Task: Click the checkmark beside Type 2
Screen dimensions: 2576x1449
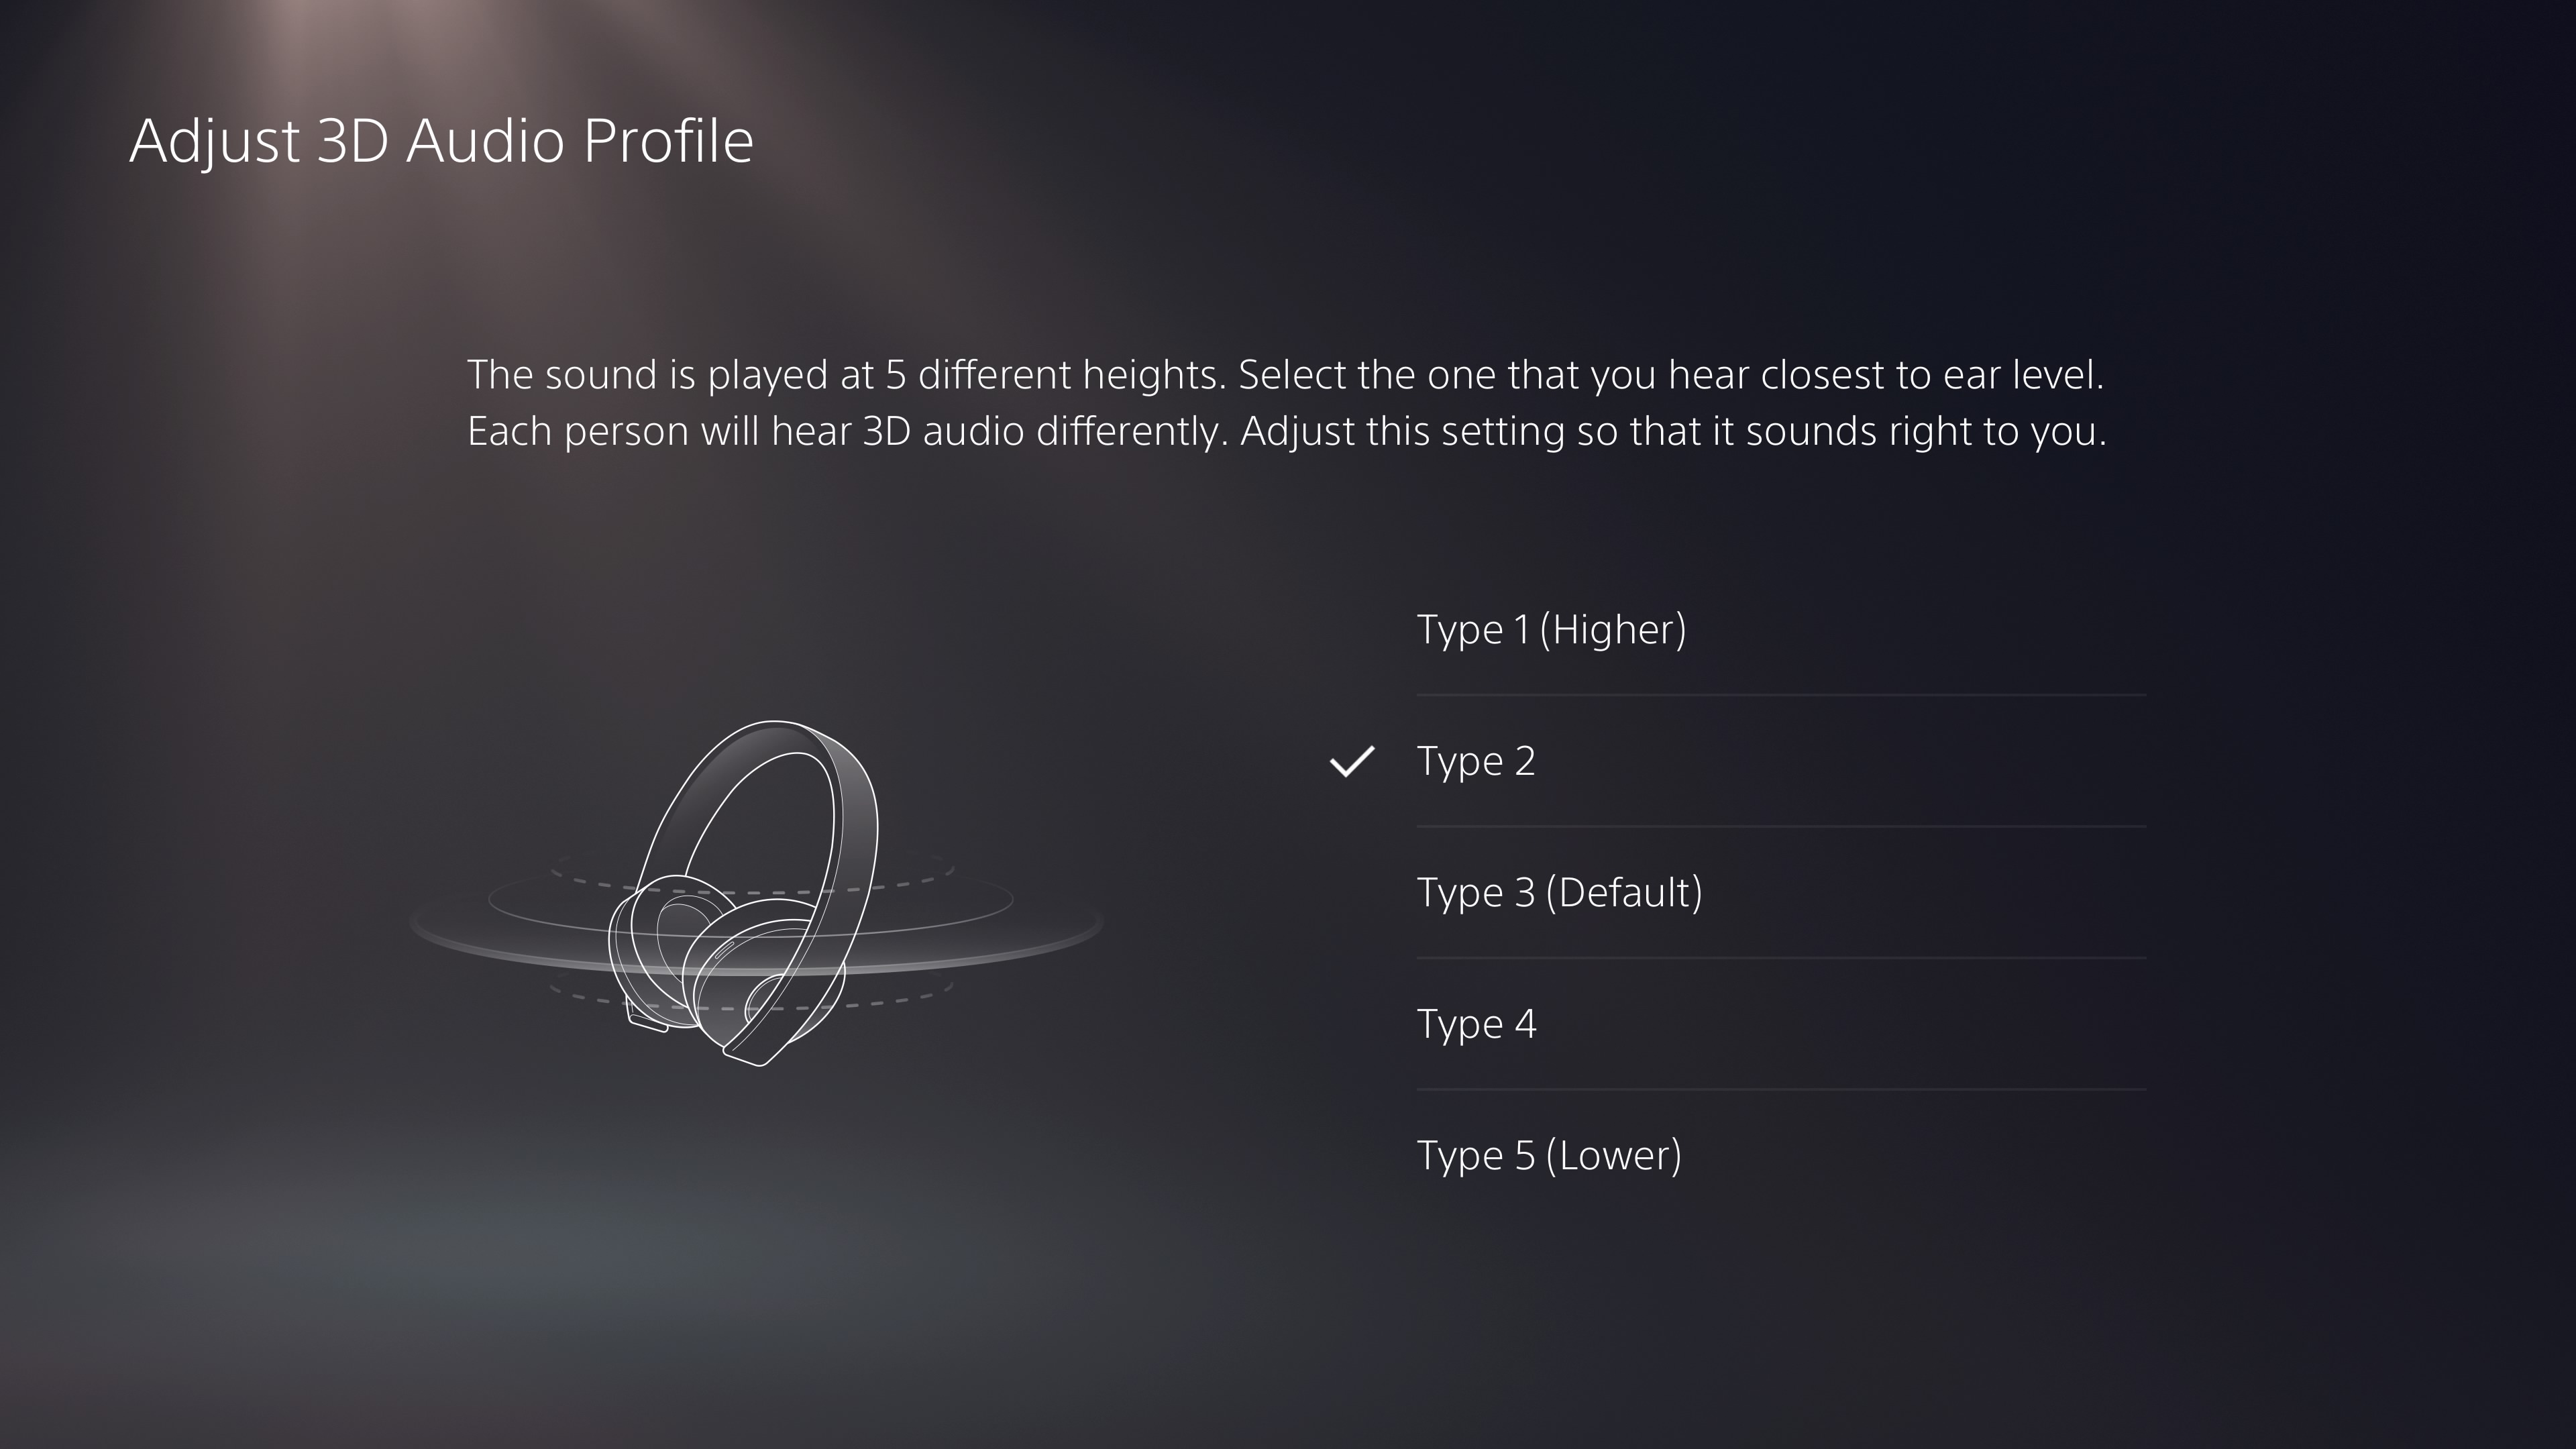Action: pos(1352,762)
